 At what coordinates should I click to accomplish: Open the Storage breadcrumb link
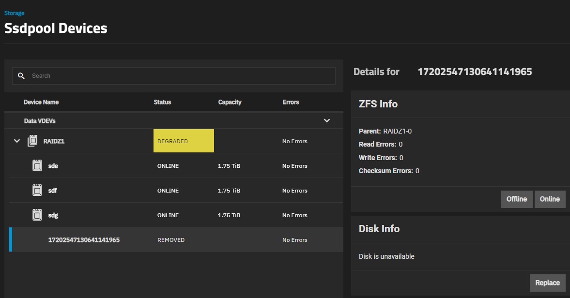point(14,13)
